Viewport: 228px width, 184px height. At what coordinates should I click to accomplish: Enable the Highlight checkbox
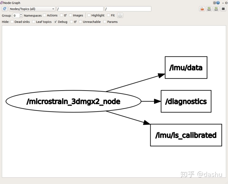(89, 15)
